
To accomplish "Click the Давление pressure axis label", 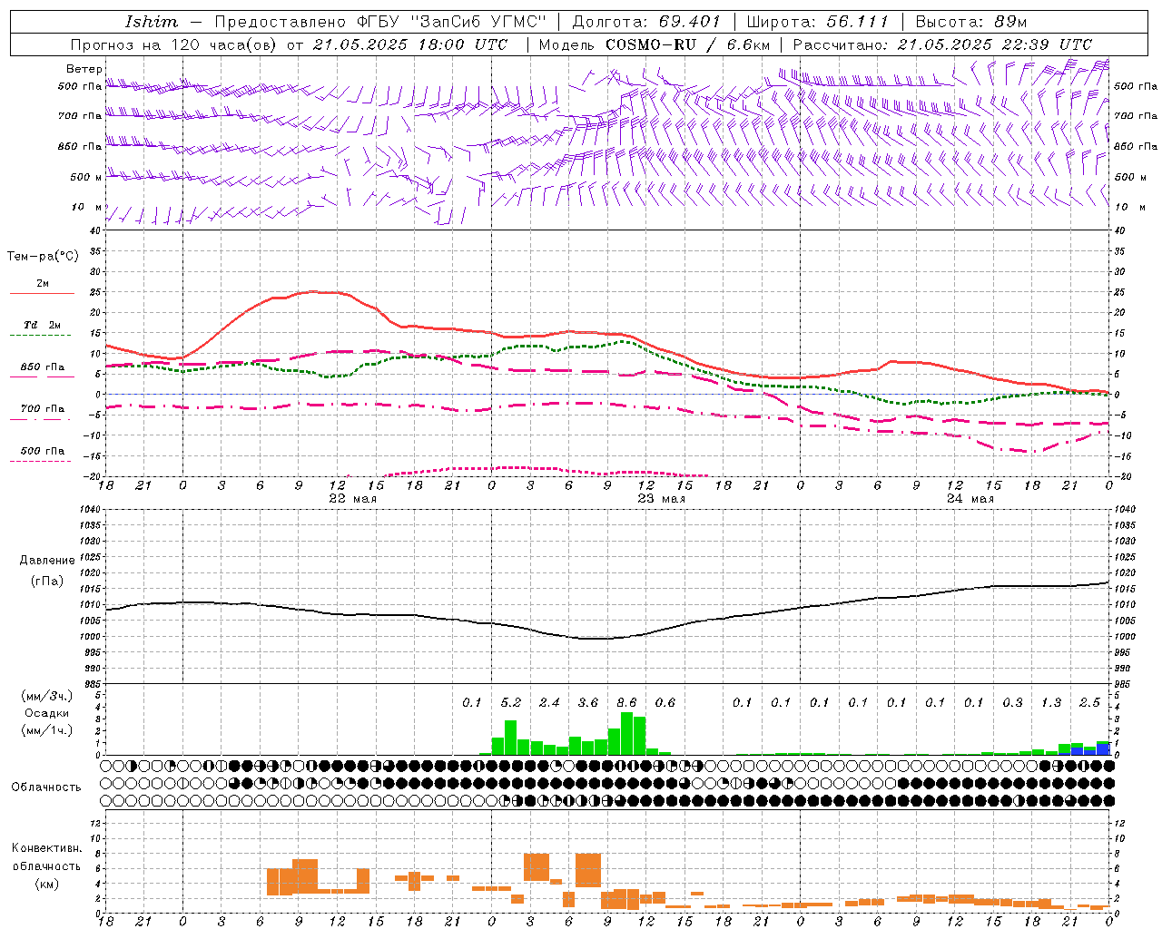I will pyautogui.click(x=47, y=561).
